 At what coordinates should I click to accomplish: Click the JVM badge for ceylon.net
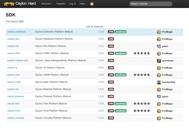[x=111, y=89]
